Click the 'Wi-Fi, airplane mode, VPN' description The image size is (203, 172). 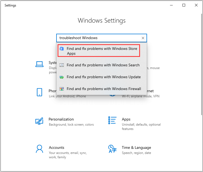point(141,96)
